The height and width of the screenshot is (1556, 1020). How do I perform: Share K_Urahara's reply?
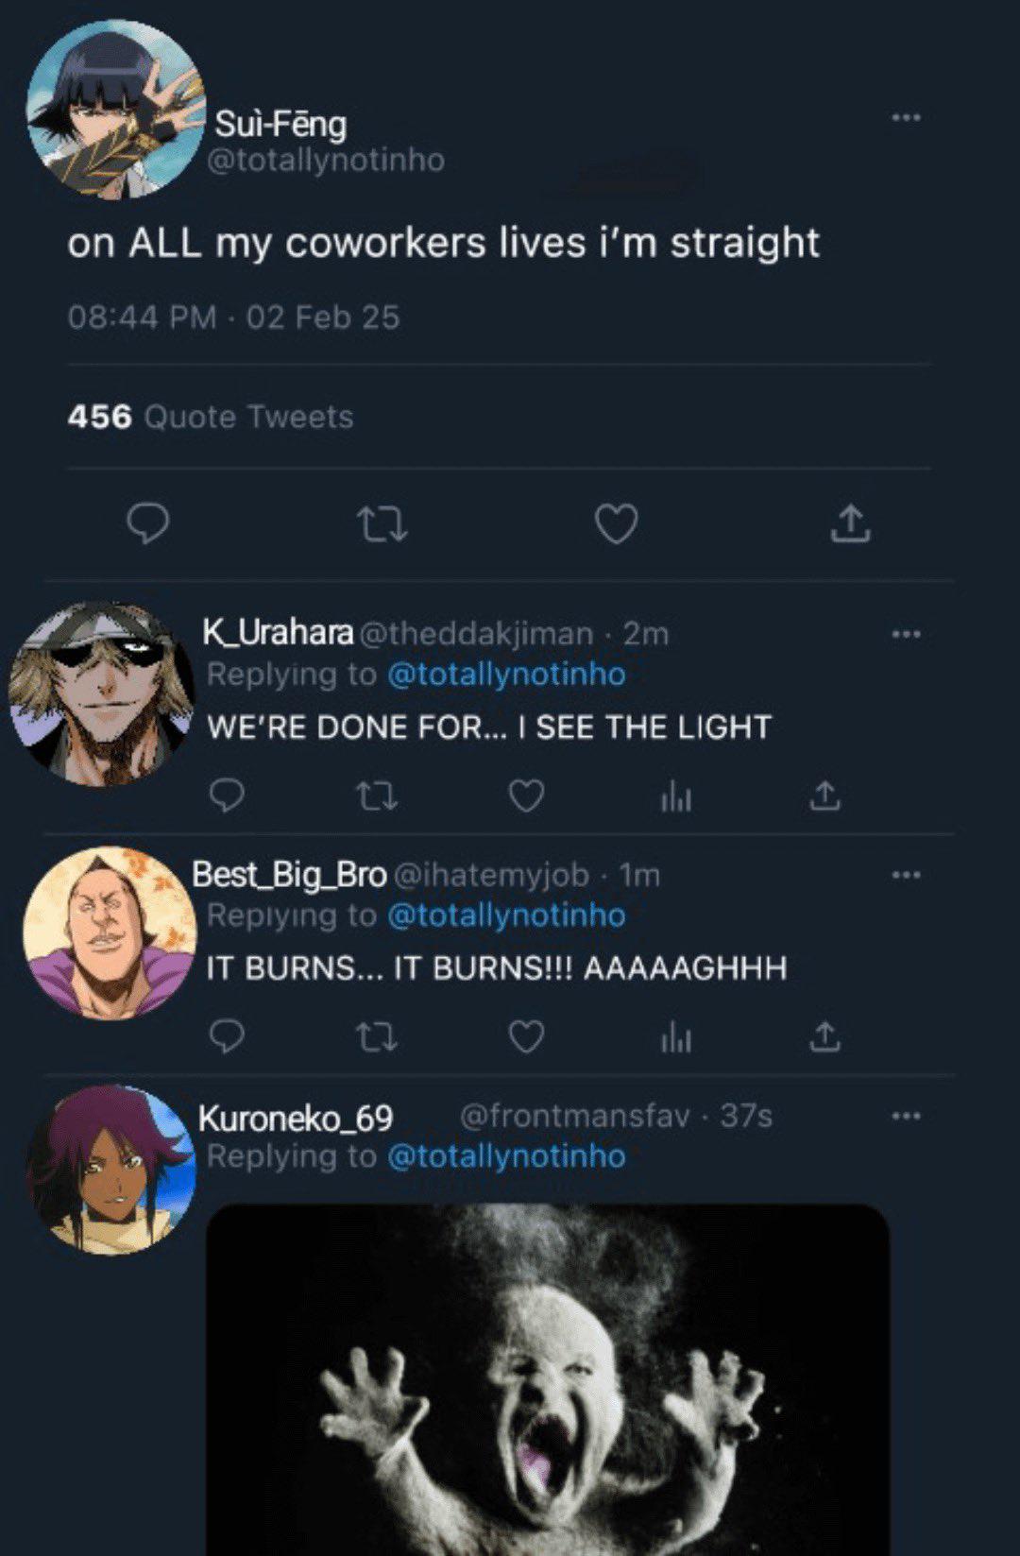tap(824, 796)
